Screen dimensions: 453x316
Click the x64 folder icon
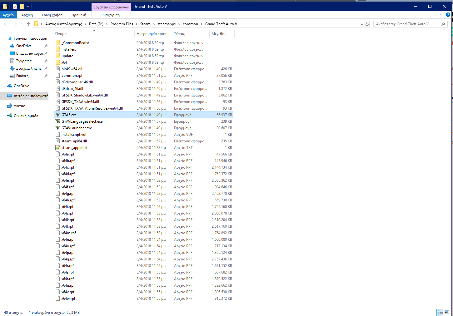[x=58, y=62]
